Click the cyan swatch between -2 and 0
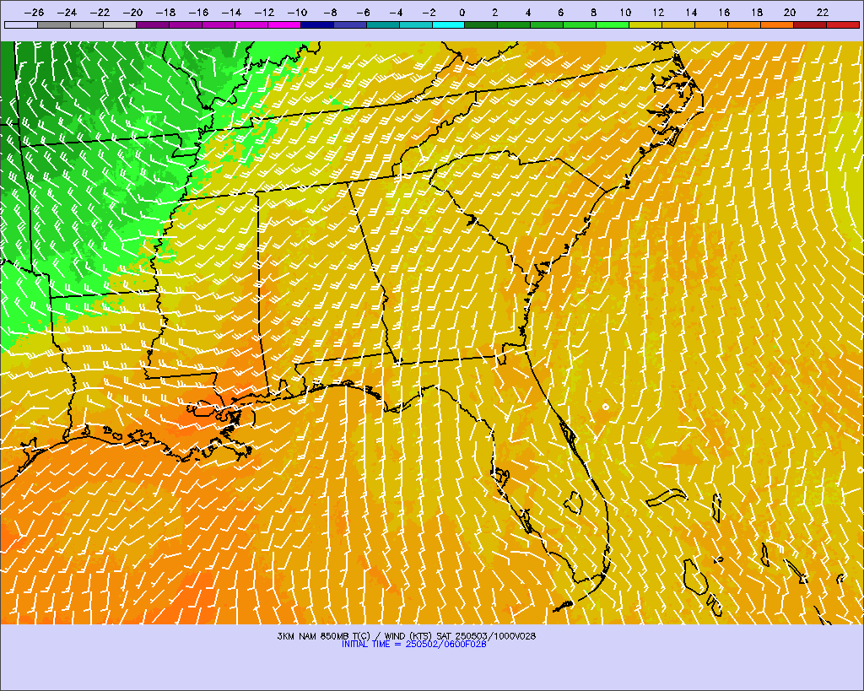This screenshot has width=864, height=691. tap(449, 24)
